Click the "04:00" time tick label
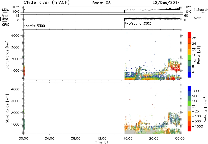208x144 pixels. [x=49, y=139]
